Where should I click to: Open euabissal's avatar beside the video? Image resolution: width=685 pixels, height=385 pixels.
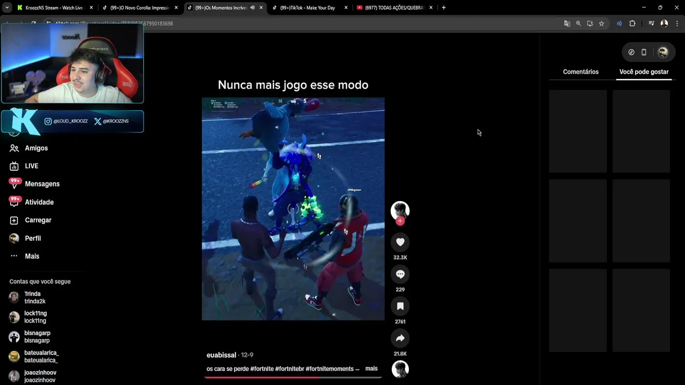tap(400, 210)
